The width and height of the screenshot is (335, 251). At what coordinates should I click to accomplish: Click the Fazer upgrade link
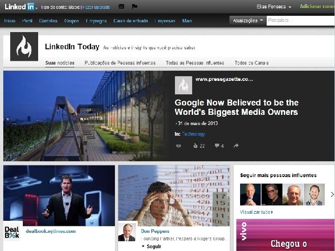96,7
